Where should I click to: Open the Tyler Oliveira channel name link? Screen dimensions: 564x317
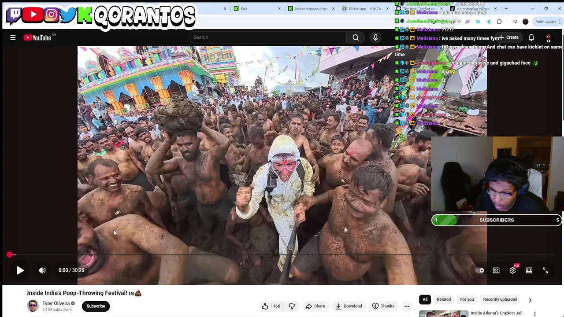pos(56,303)
